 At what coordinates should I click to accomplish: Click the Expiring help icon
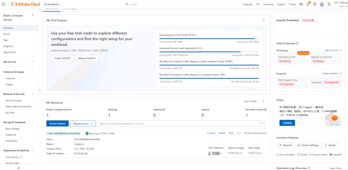164,110
